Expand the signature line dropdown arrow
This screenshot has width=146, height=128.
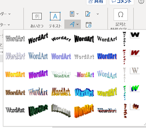98,14
